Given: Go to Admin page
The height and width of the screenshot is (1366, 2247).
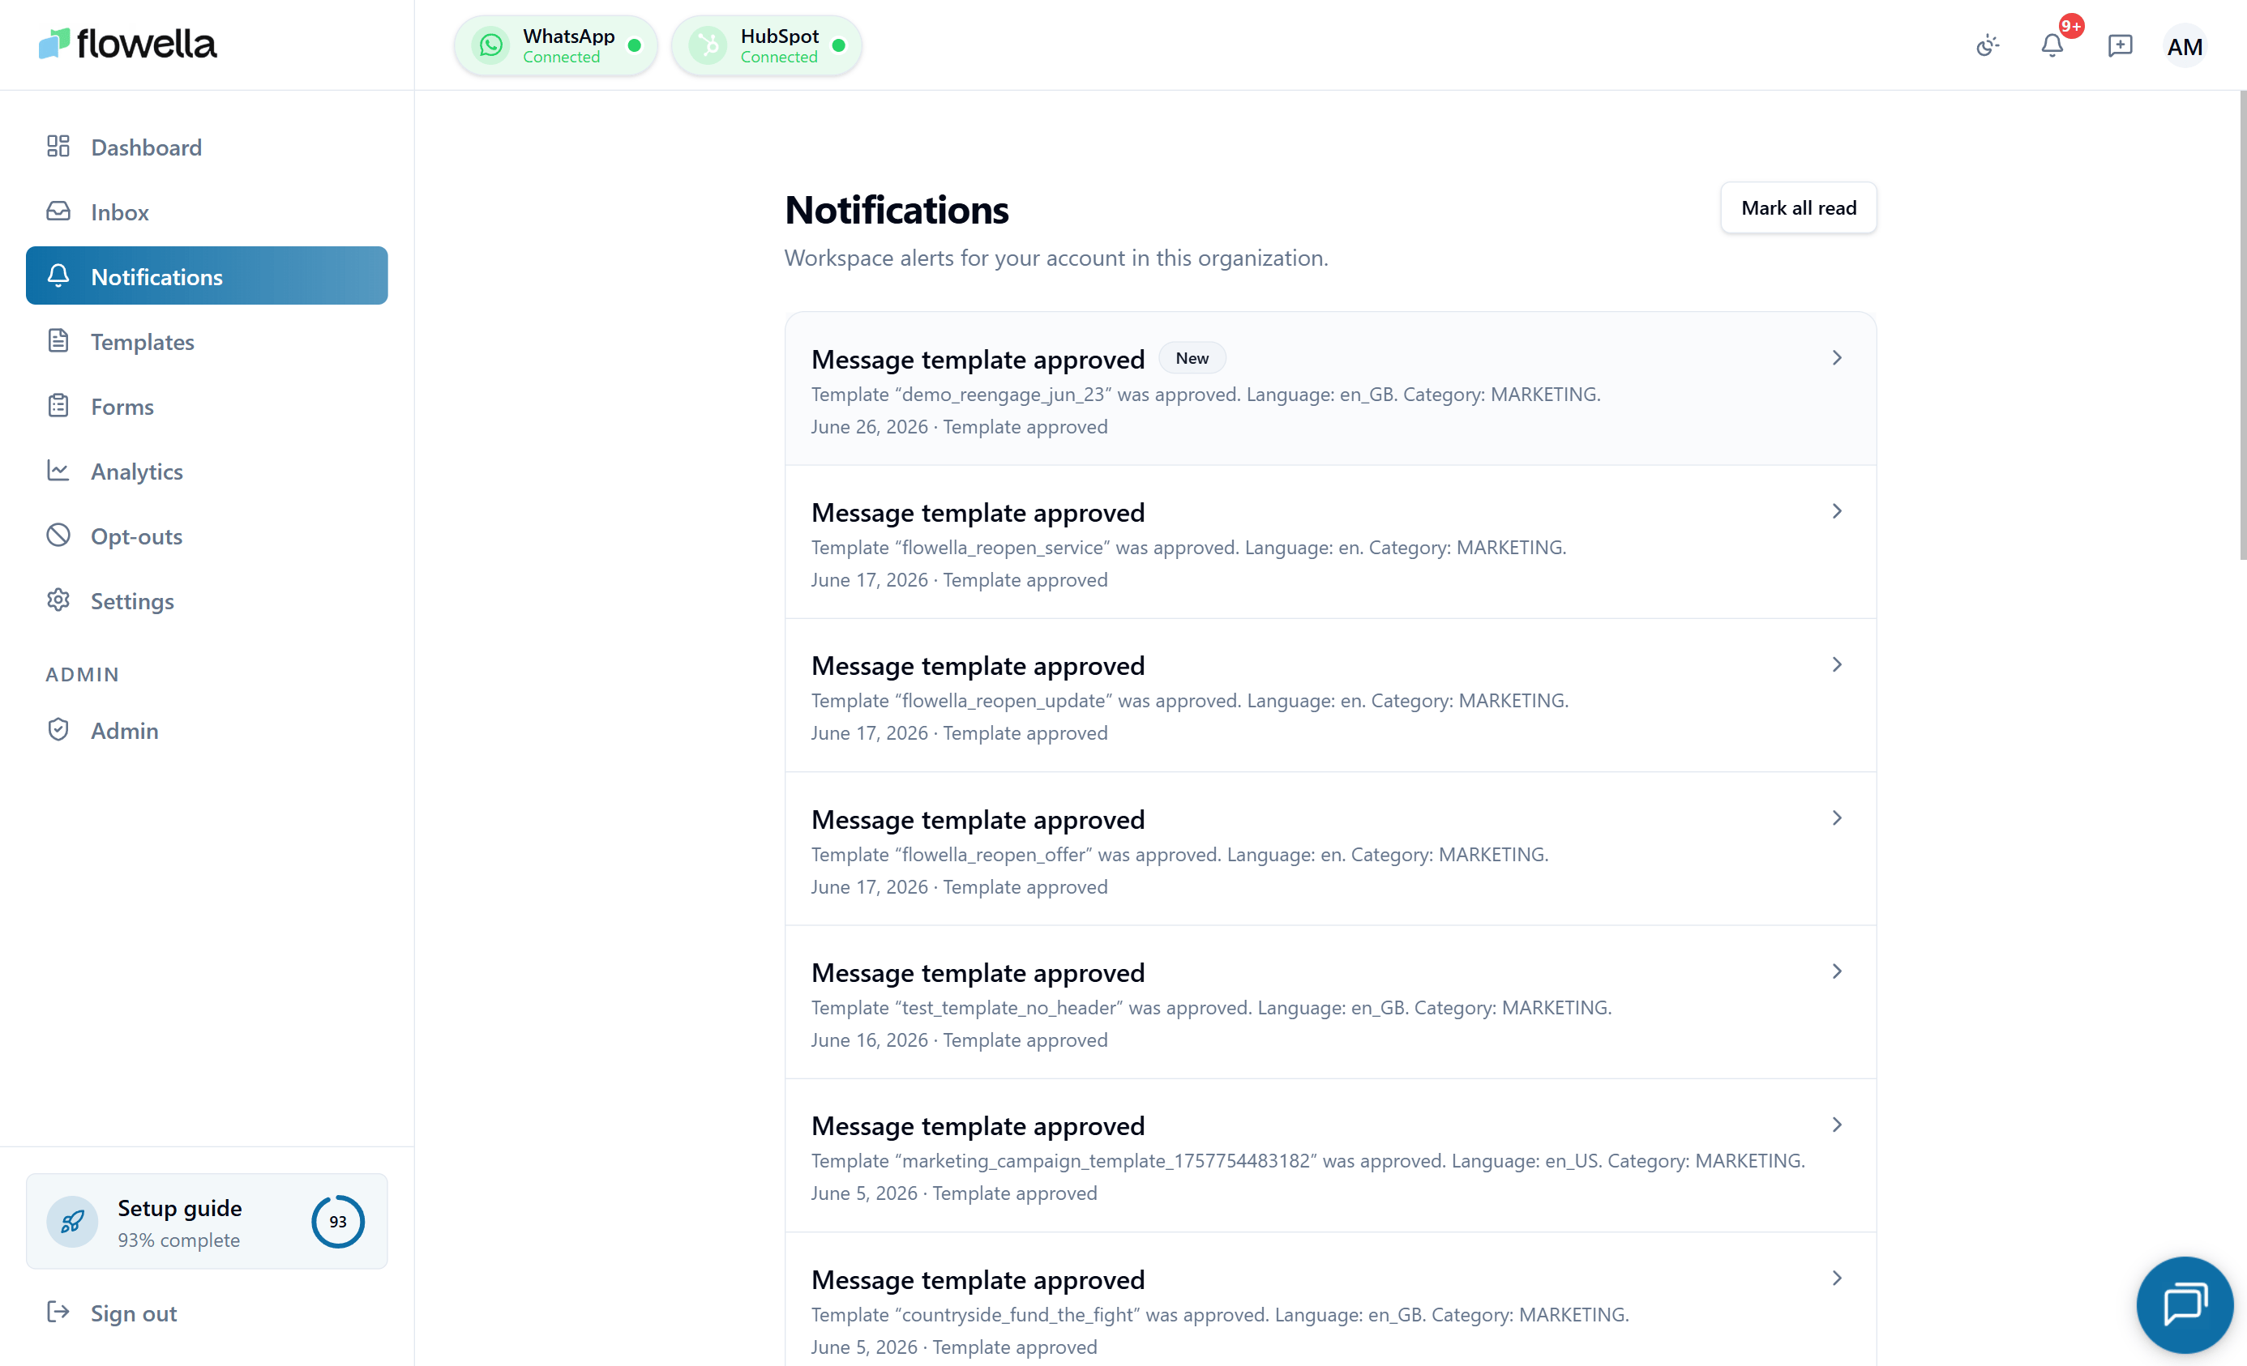Looking at the screenshot, I should point(206,730).
